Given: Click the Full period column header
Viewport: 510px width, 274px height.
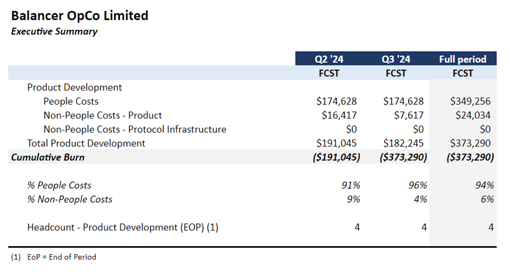Looking at the screenshot, I should 463,59.
